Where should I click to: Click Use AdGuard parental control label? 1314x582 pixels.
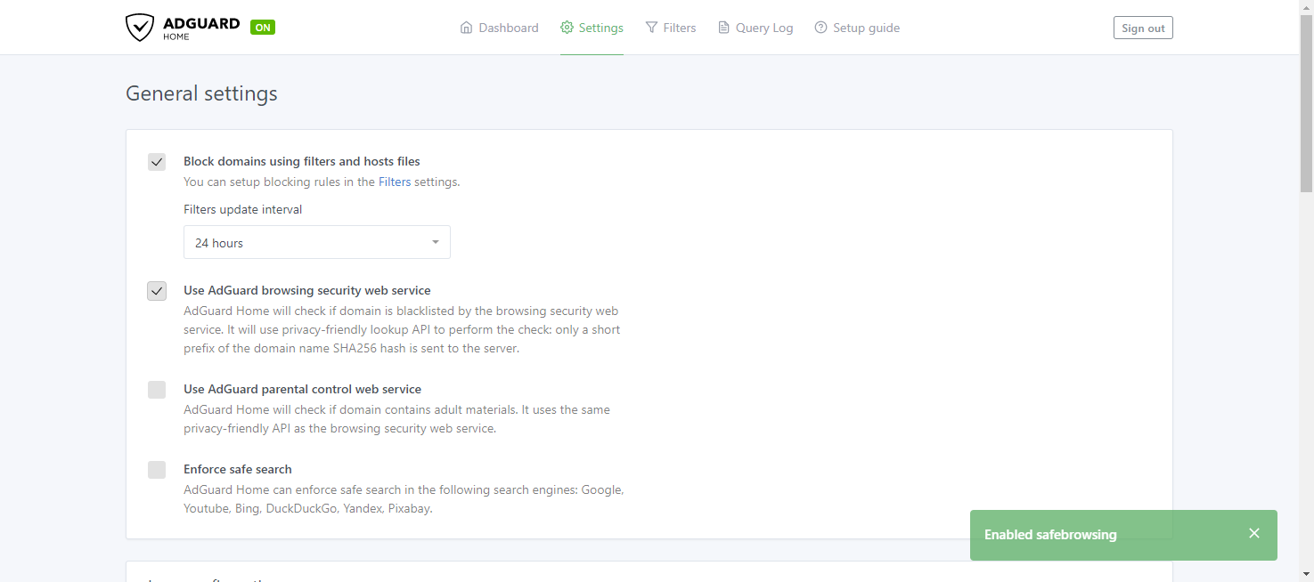point(302,389)
